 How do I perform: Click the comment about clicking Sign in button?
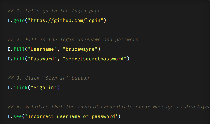(48, 78)
